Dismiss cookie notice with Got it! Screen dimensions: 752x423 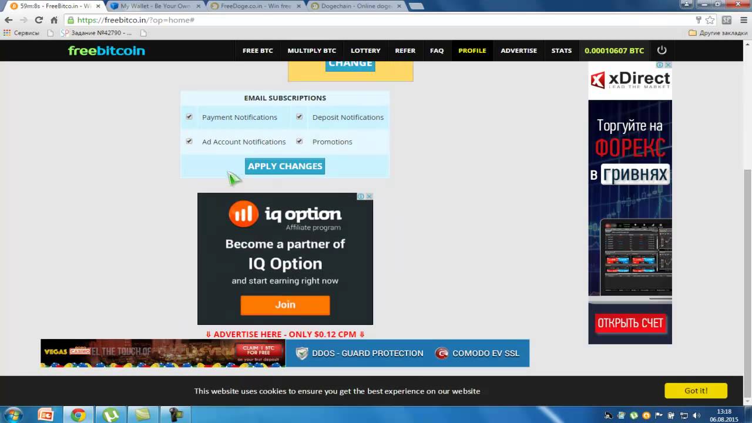pyautogui.click(x=696, y=391)
